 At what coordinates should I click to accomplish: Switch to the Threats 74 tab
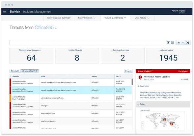[15, 71]
